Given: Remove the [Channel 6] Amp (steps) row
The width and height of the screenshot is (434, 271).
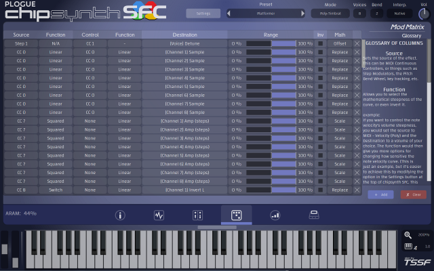Looking at the screenshot, I should coord(357,164).
